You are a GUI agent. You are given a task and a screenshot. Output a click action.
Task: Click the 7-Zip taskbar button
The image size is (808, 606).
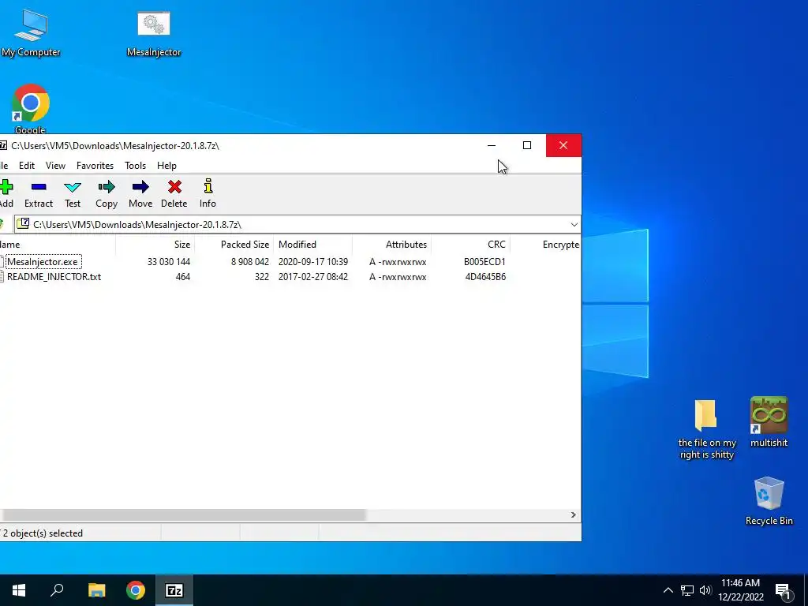174,590
